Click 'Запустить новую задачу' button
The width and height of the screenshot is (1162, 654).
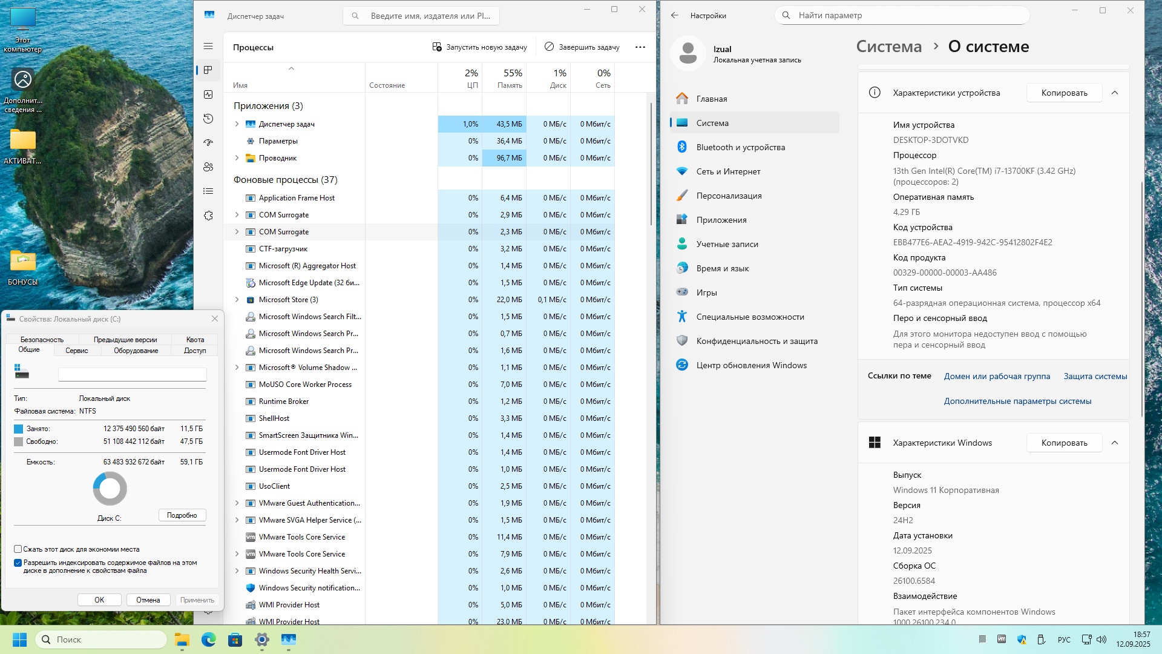479,47
